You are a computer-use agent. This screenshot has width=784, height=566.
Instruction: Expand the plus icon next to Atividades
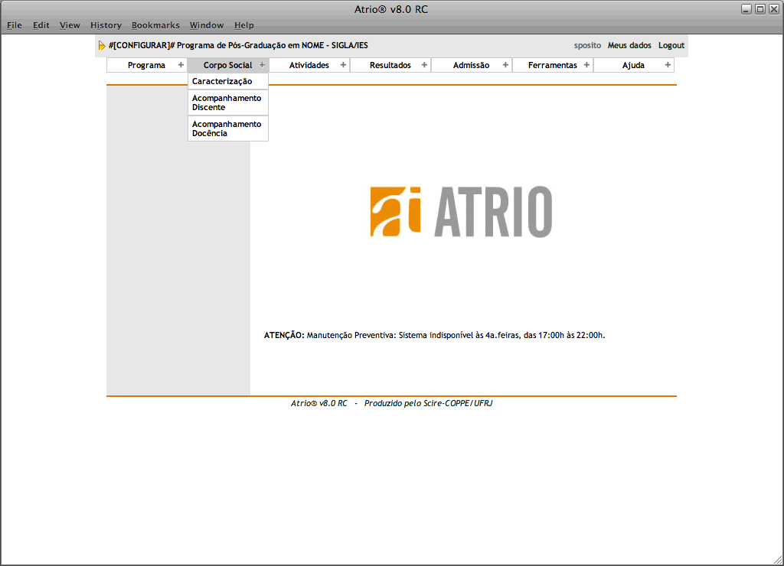(x=343, y=65)
